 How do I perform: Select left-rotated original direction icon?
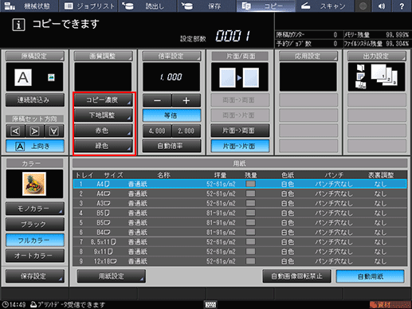tap(15, 131)
